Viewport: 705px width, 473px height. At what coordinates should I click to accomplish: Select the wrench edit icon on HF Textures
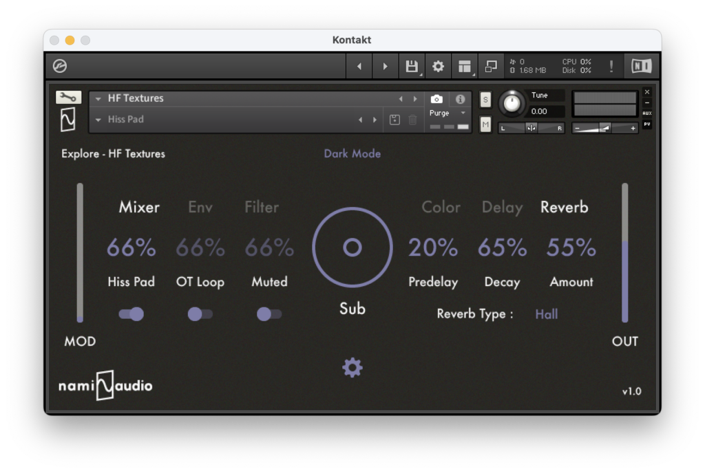(x=67, y=97)
